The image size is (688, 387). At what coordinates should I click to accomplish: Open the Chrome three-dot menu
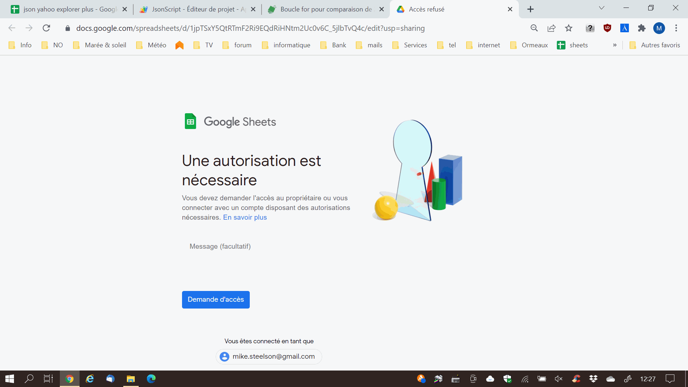[x=676, y=28]
